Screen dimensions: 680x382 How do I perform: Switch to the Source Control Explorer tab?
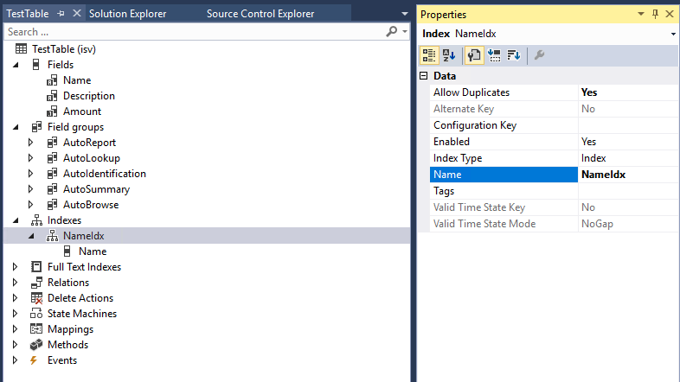[x=260, y=14]
